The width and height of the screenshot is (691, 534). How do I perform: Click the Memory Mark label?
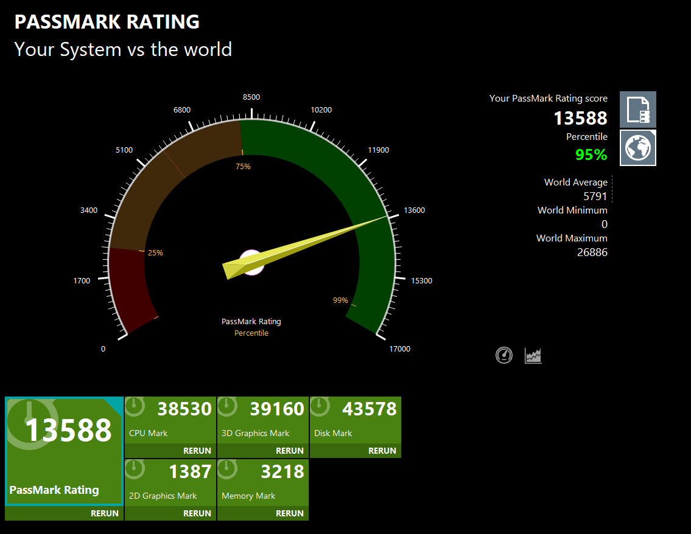pyautogui.click(x=248, y=496)
